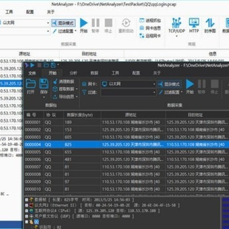This screenshot has height=229, width=229.
Task: Select the 开始 ribbon tab in dark window
Action: pyautogui.click(x=53, y=73)
